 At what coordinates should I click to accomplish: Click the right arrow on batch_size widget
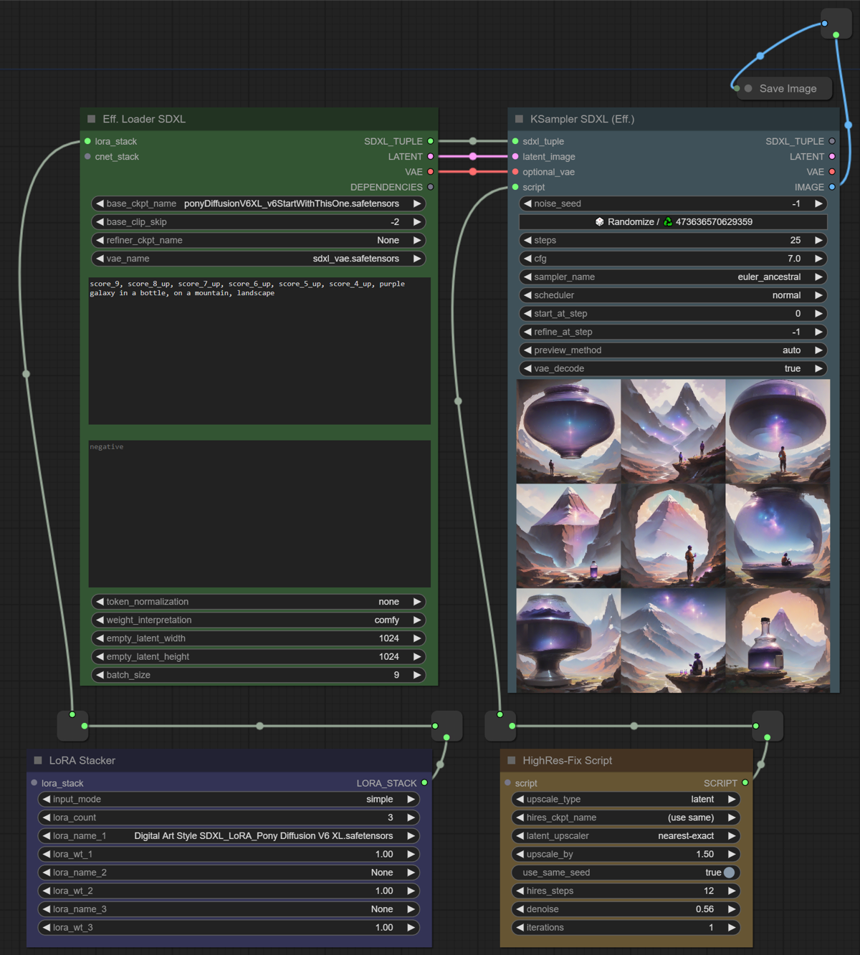416,674
